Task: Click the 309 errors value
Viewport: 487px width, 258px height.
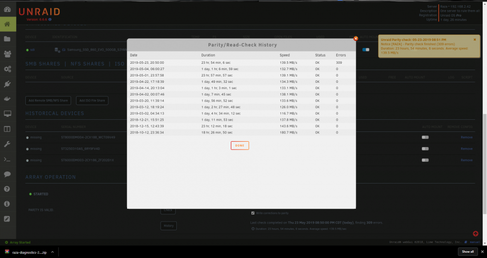Action: pos(339,63)
